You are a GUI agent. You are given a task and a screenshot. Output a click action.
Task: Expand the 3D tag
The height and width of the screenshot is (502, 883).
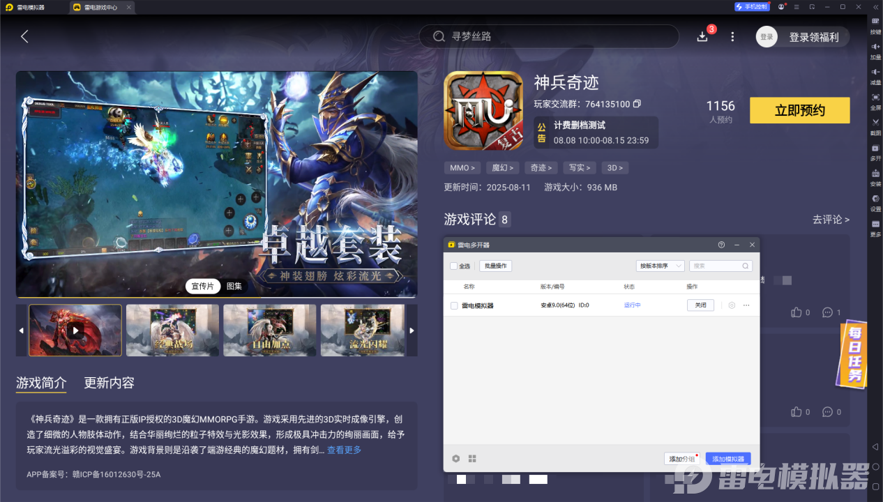pos(614,168)
